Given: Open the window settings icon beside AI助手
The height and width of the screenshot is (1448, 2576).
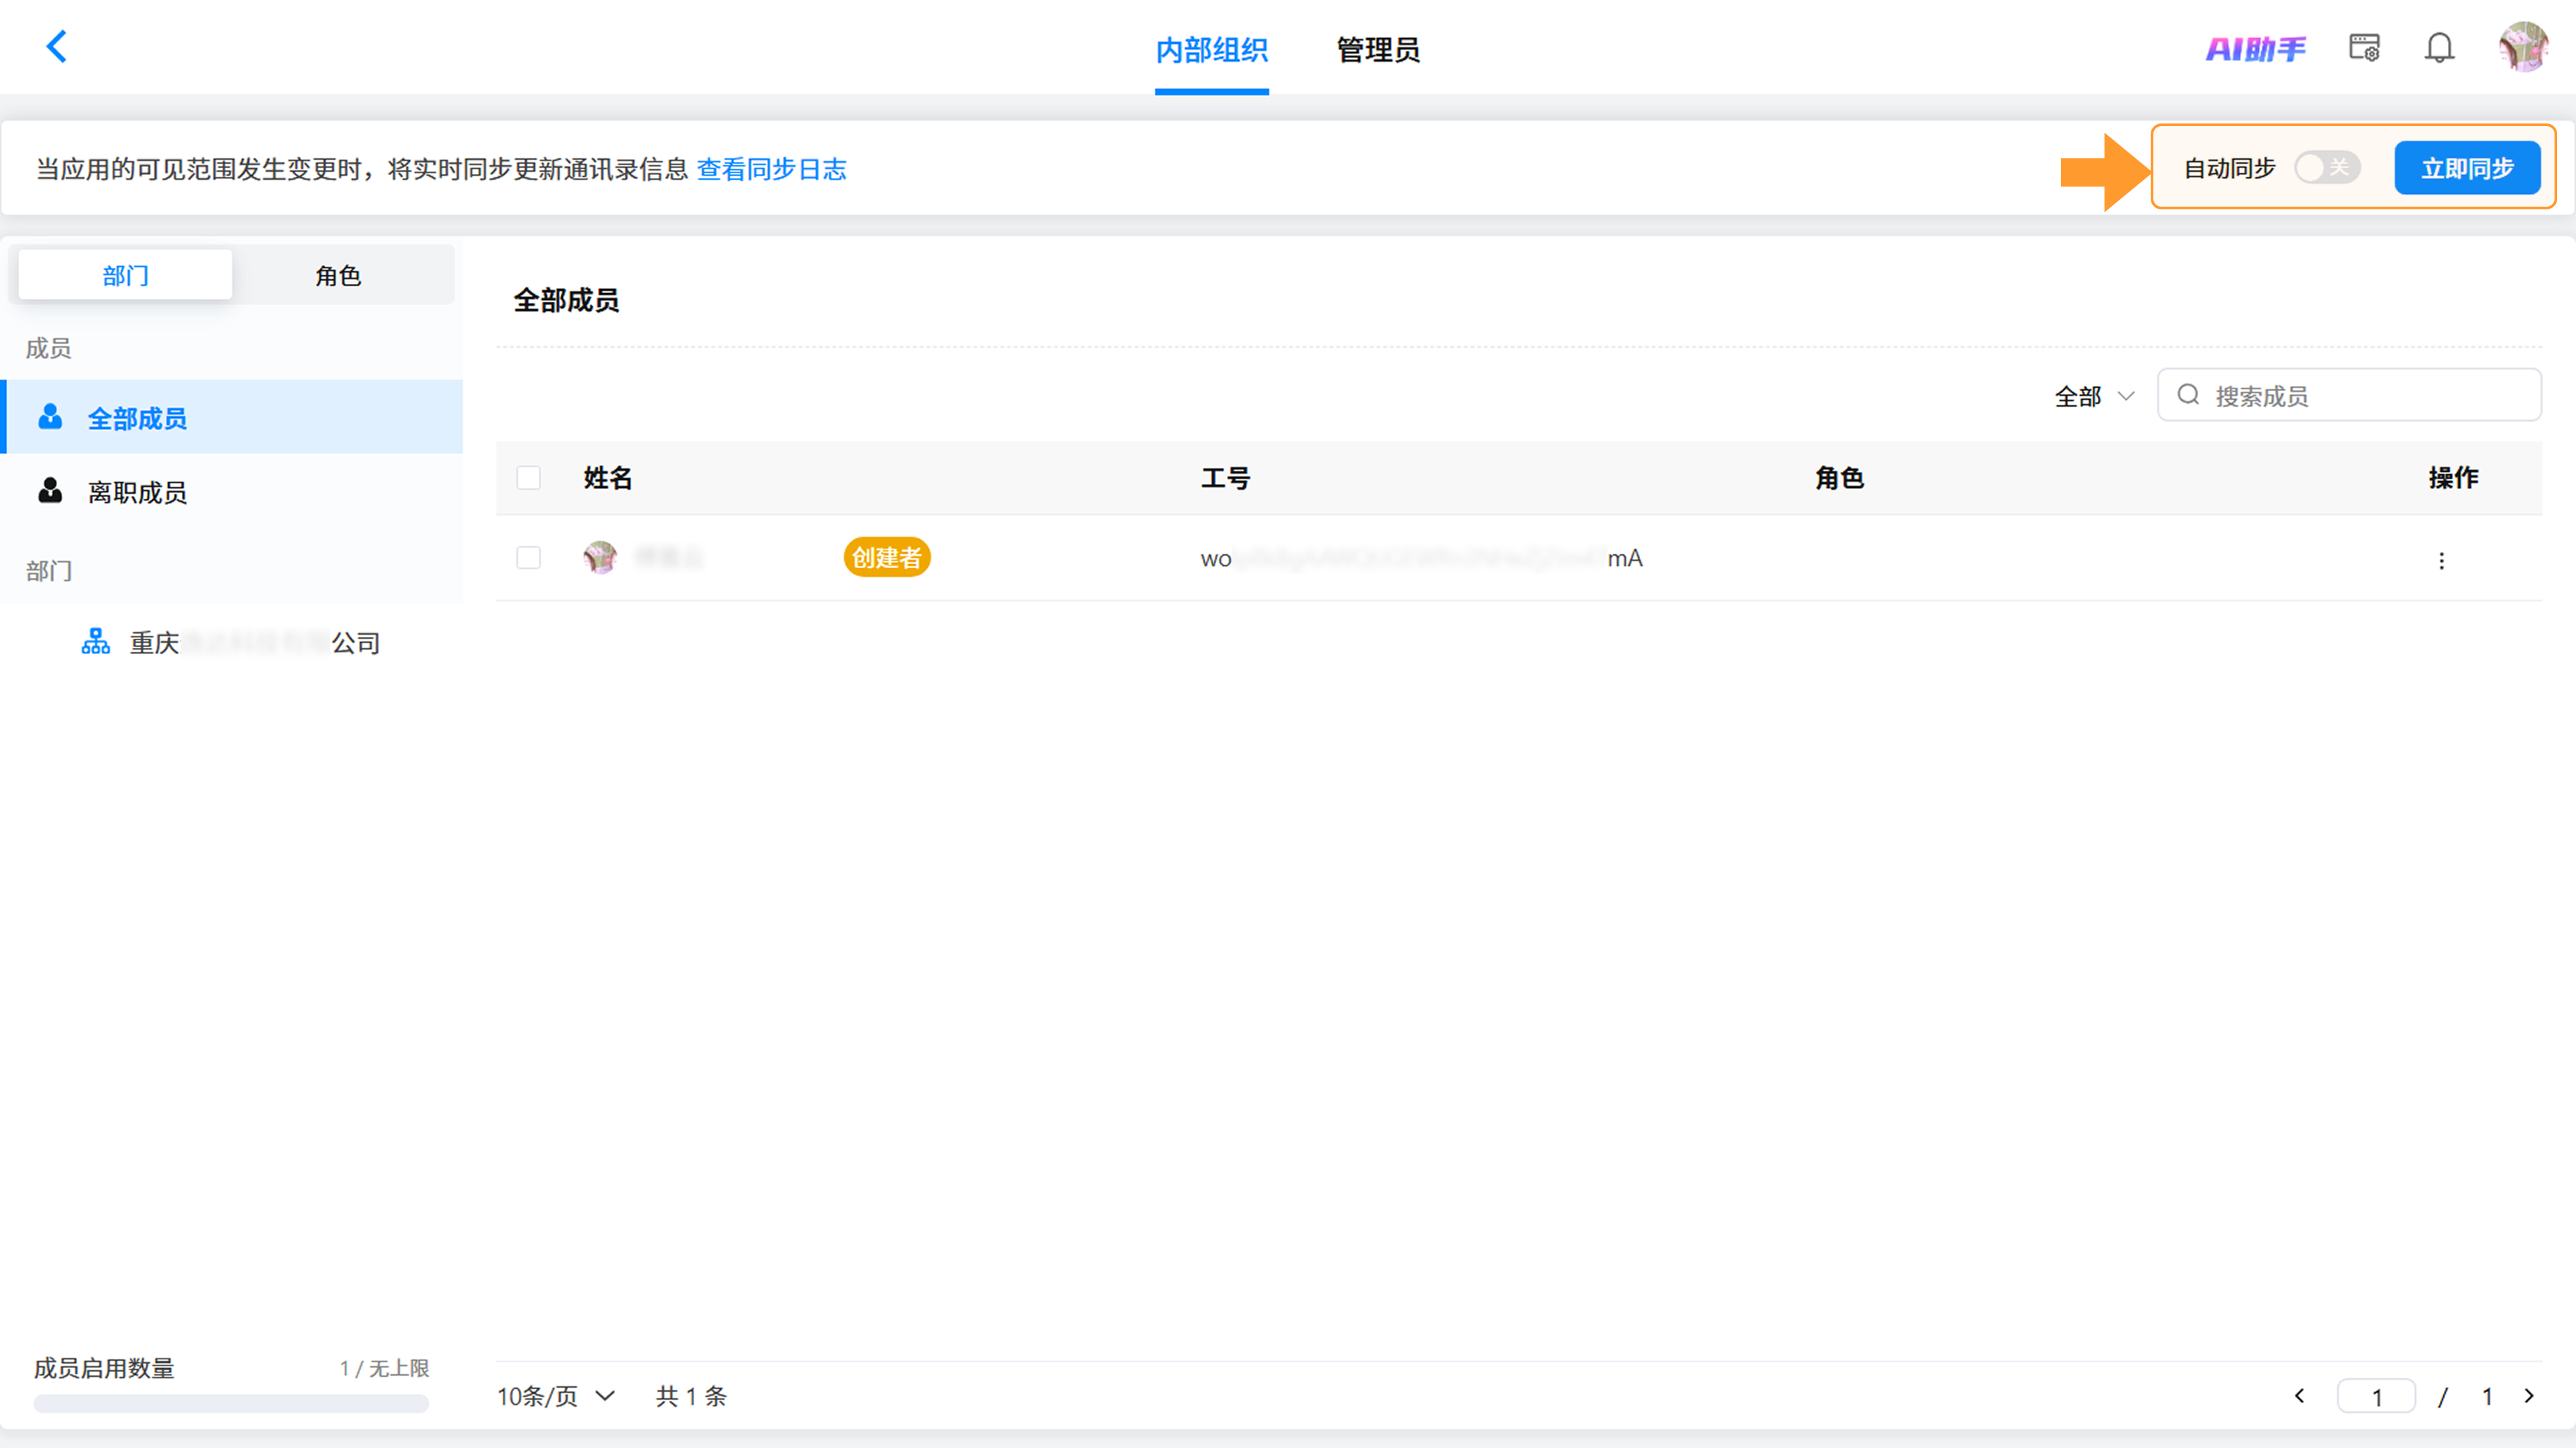Looking at the screenshot, I should tap(2364, 47).
